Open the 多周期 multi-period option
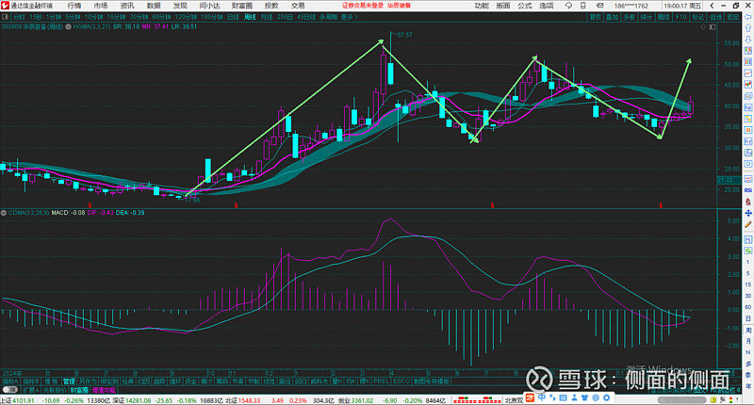 pos(327,17)
